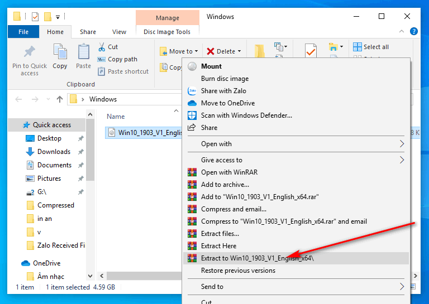
Task: Click the Back arrow navigation button
Action: pos(18,99)
